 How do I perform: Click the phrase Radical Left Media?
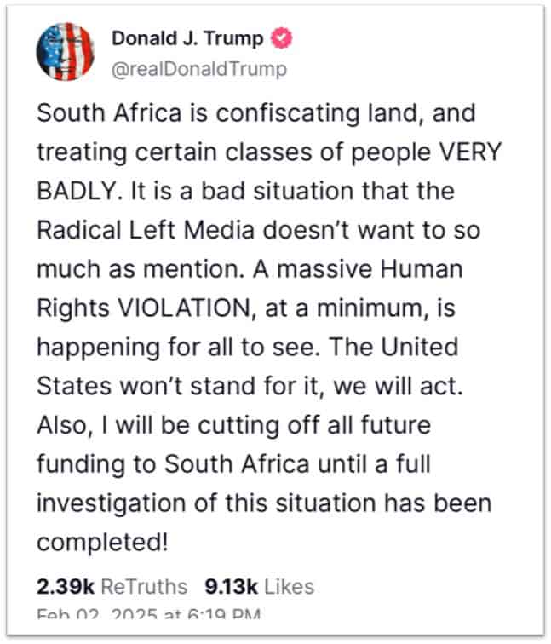tap(146, 230)
